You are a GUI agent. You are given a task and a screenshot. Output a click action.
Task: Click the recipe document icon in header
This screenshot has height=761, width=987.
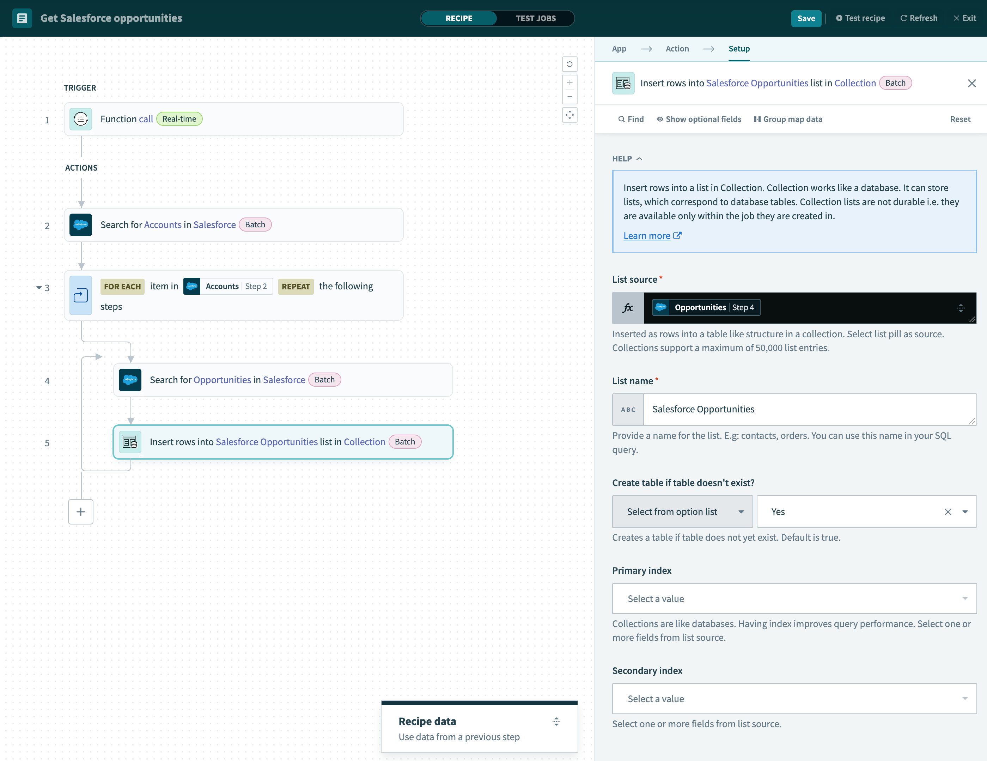click(x=22, y=19)
